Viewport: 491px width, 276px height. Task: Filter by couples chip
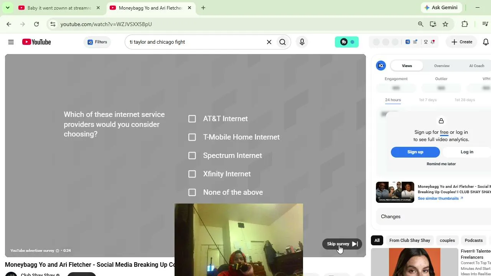click(x=447, y=240)
